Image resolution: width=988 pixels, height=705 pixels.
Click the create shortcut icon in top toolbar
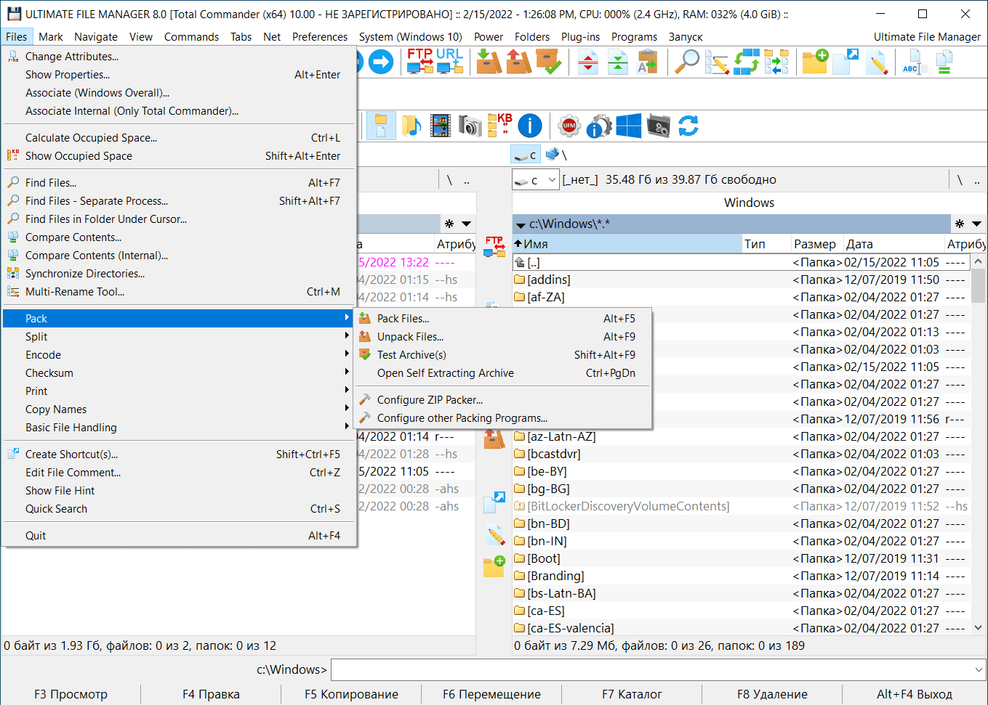point(845,62)
